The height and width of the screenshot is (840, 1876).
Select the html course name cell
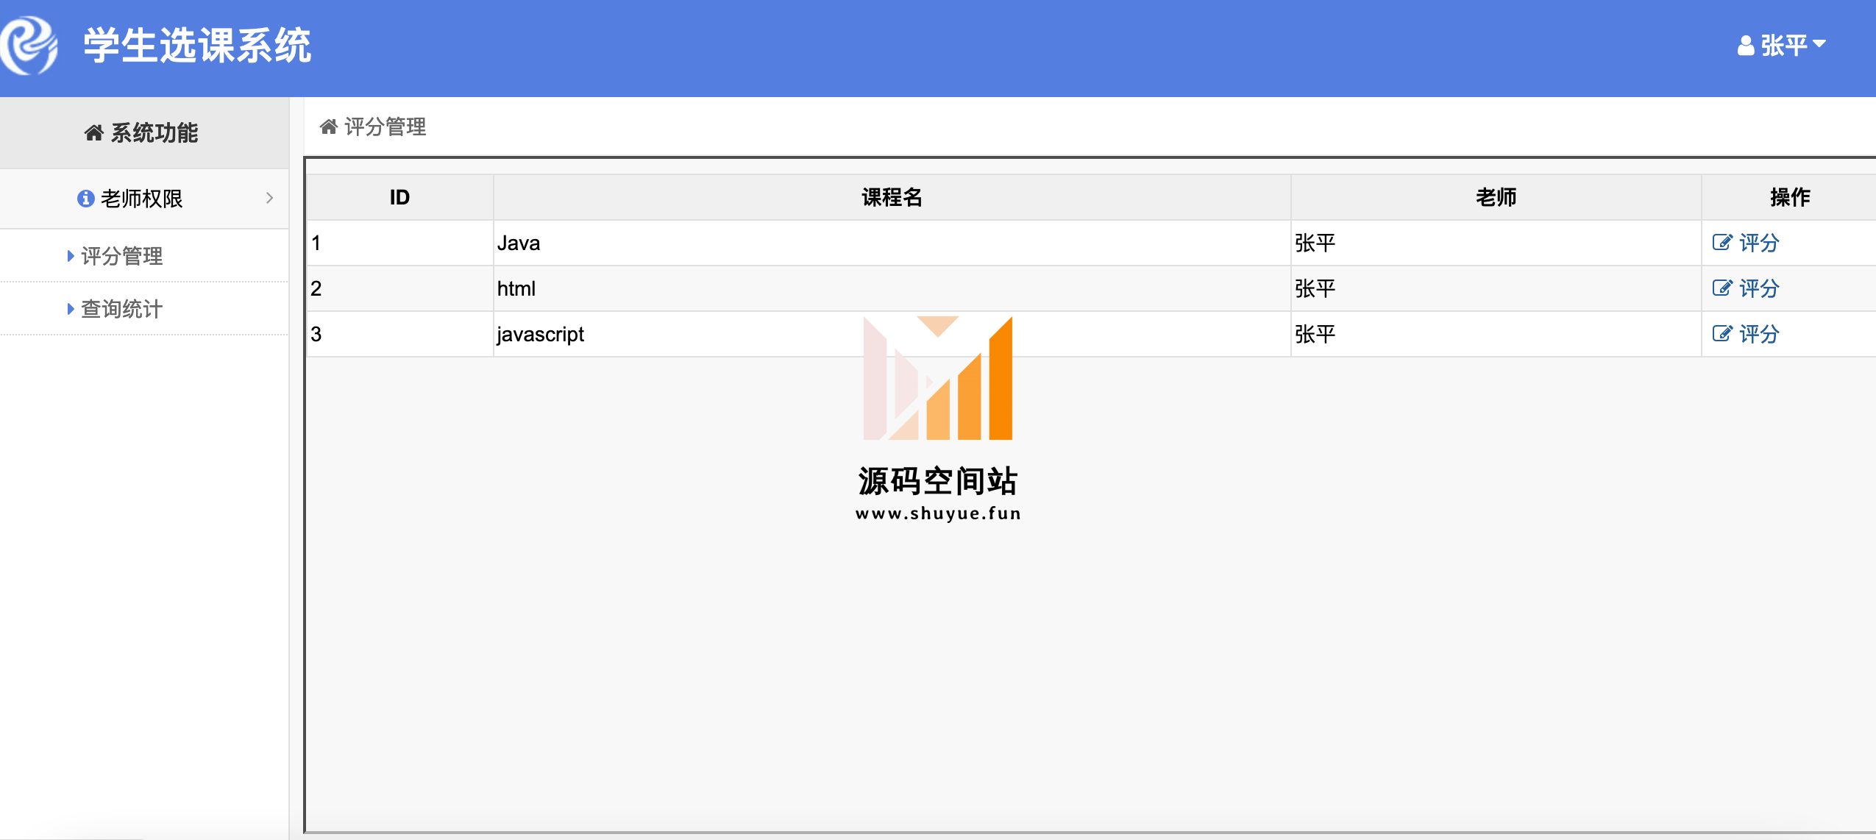coord(892,288)
